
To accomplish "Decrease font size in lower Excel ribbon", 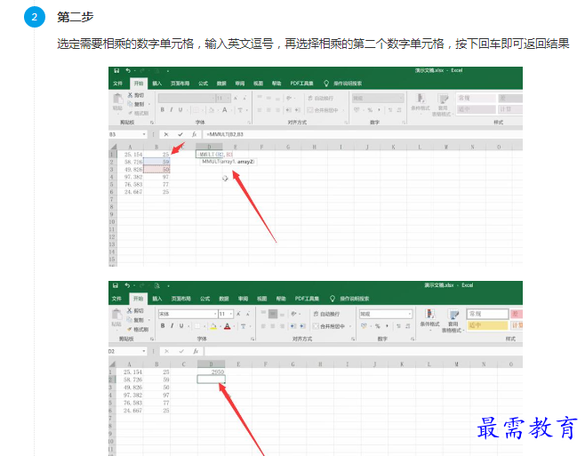I will tap(247, 314).
